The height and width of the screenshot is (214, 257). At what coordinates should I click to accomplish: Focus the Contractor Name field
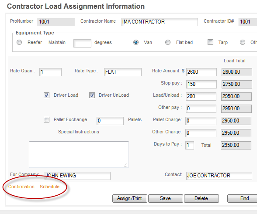coord(160,22)
